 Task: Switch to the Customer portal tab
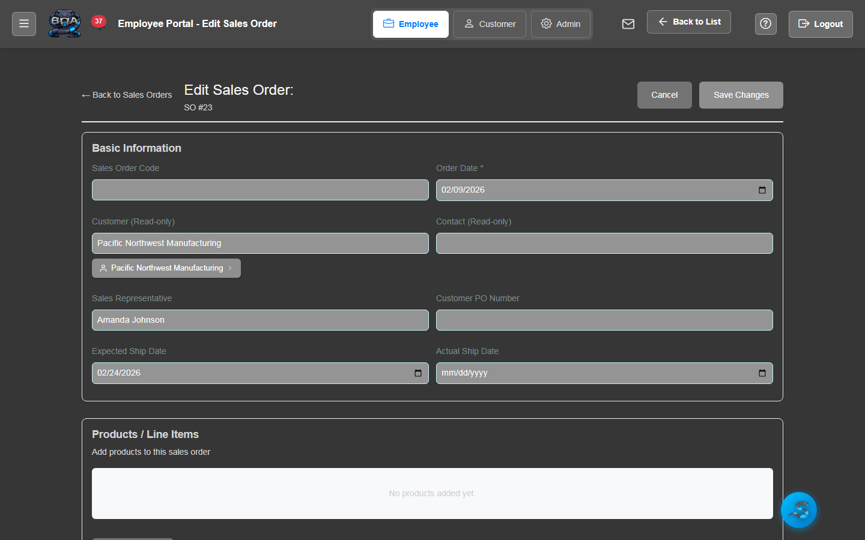click(x=490, y=24)
